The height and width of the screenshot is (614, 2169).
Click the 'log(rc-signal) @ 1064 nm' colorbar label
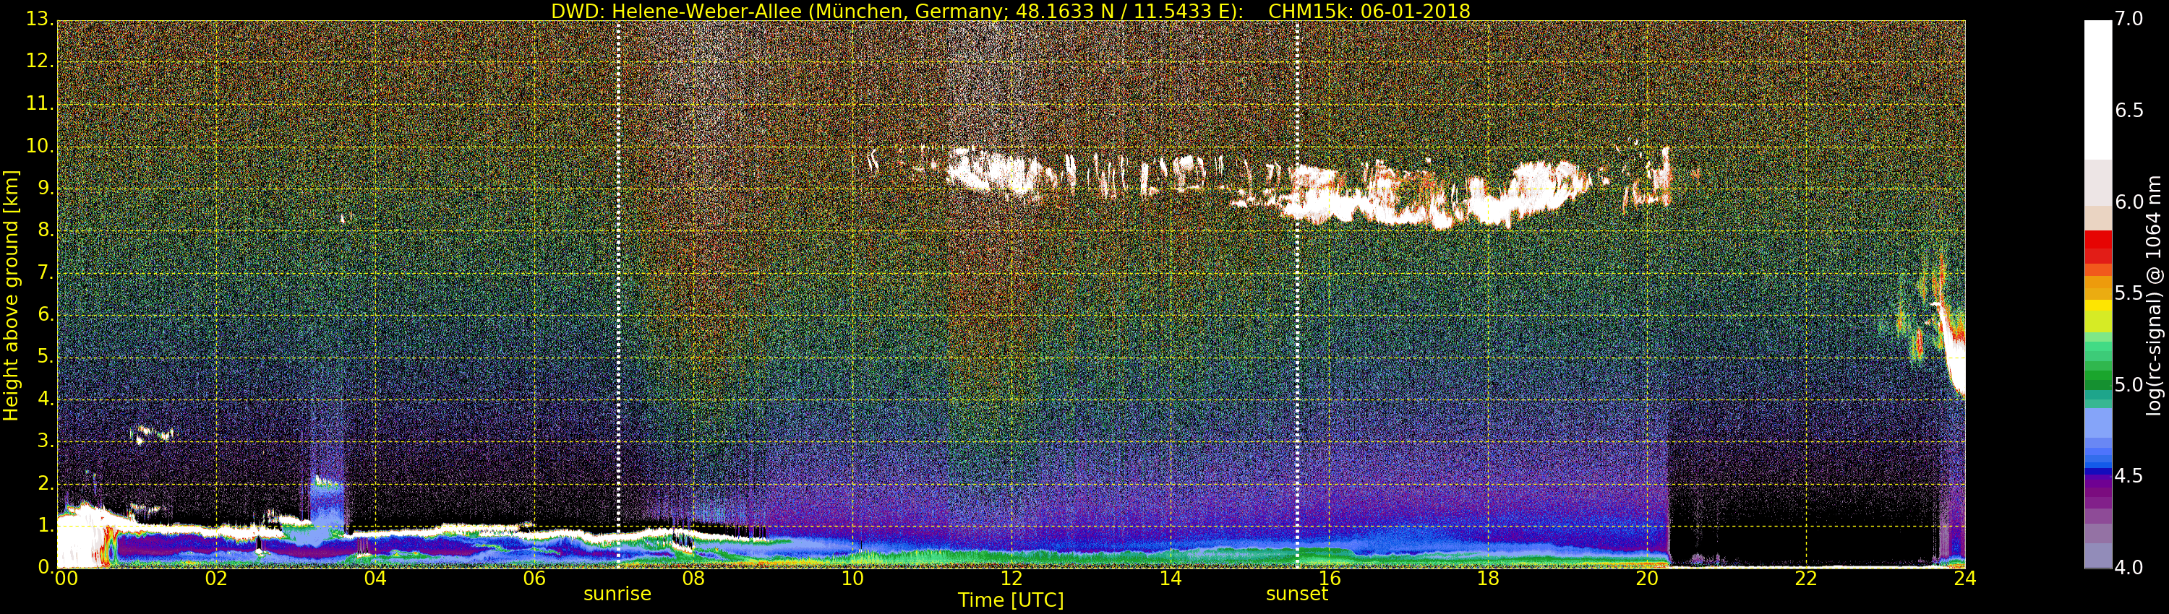[2154, 295]
